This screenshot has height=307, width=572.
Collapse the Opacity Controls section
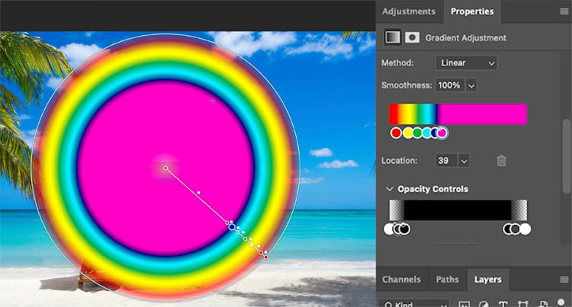tap(390, 189)
